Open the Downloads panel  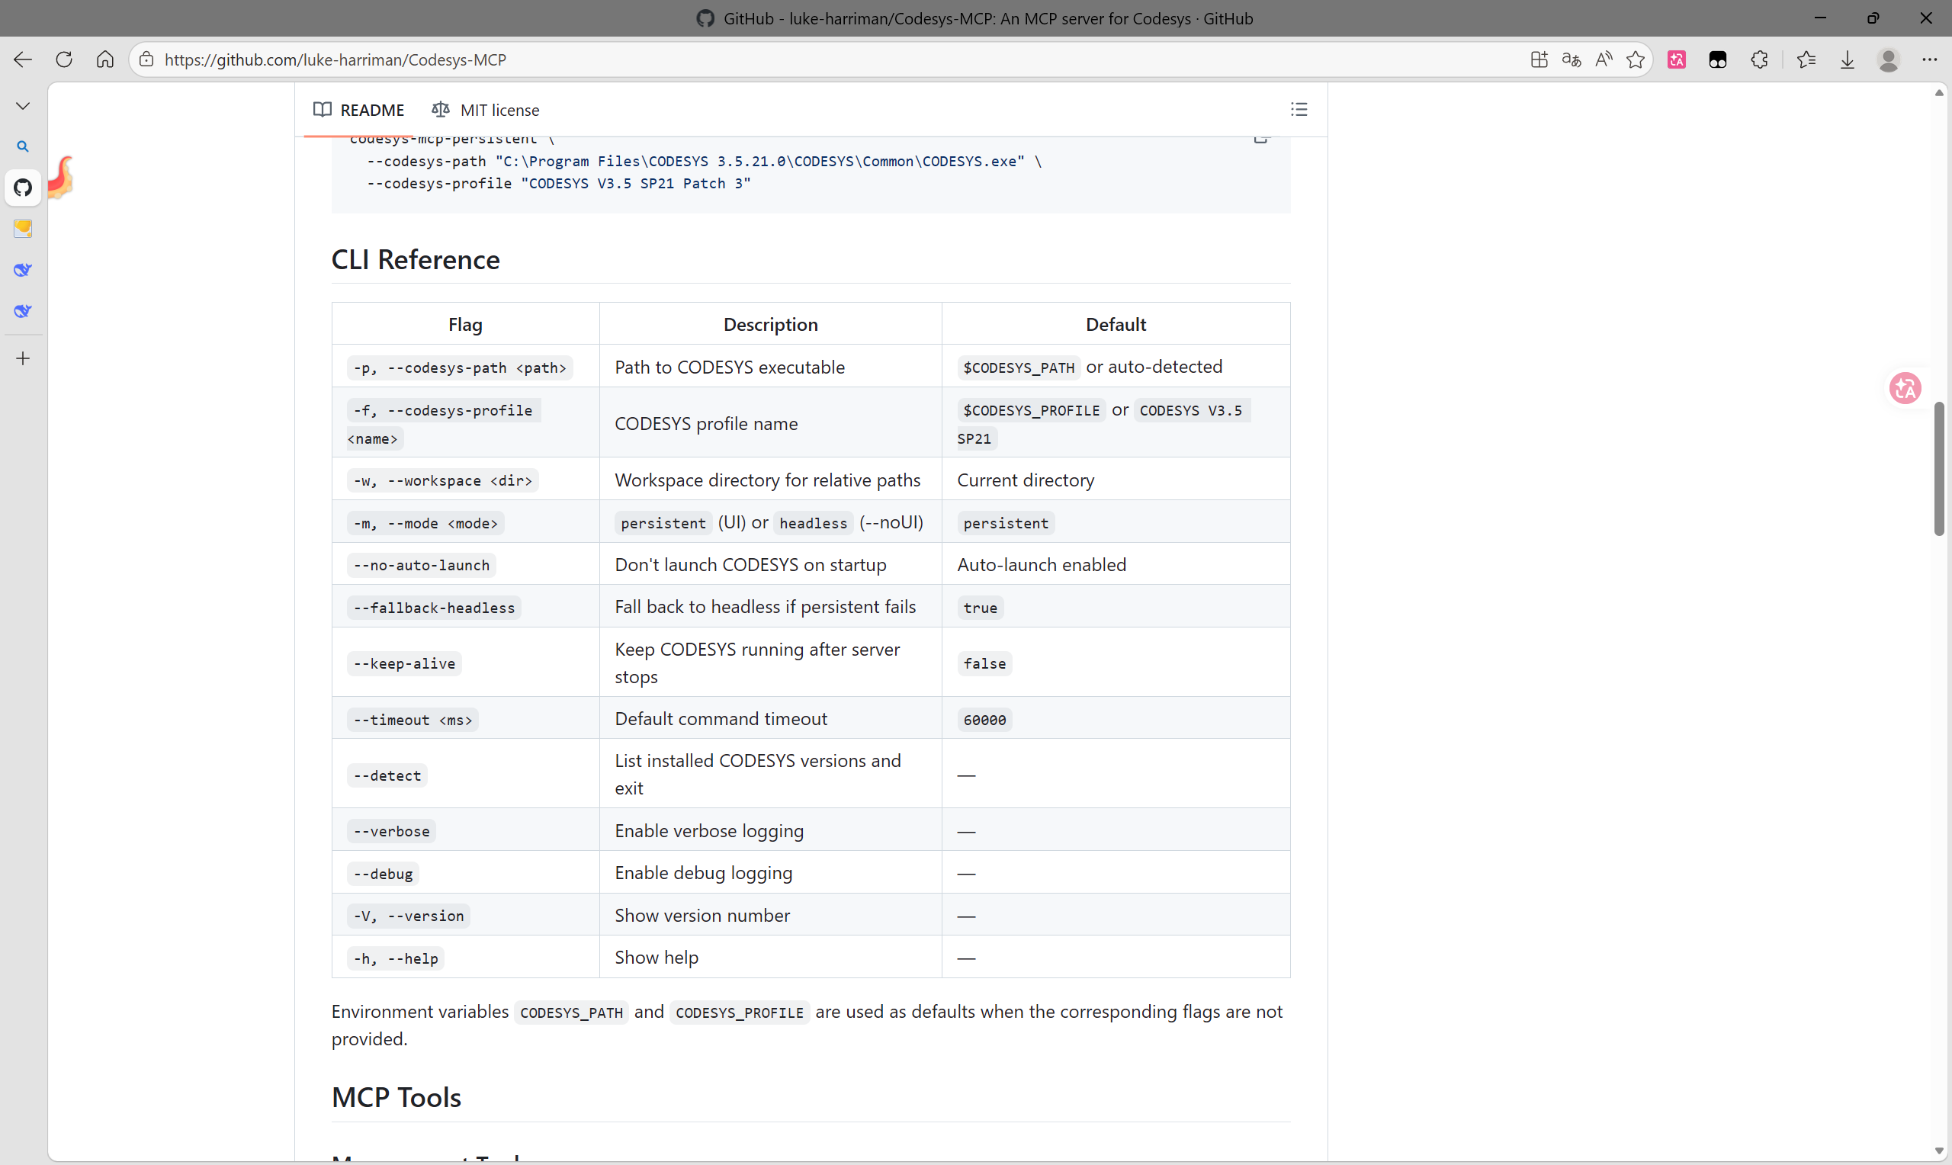point(1848,59)
